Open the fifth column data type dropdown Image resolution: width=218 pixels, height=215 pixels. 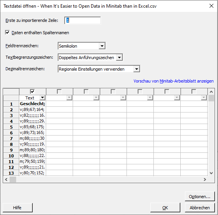tap(150, 98)
